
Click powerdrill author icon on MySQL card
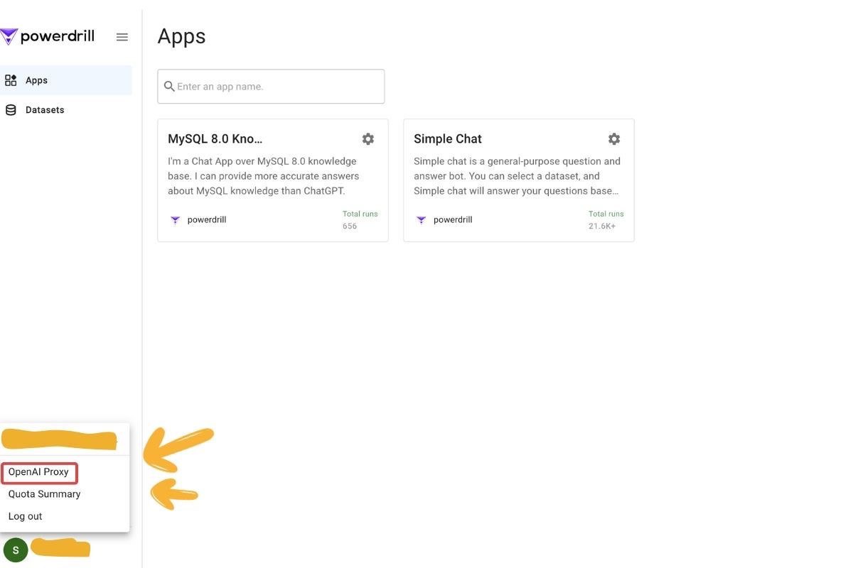[175, 220]
